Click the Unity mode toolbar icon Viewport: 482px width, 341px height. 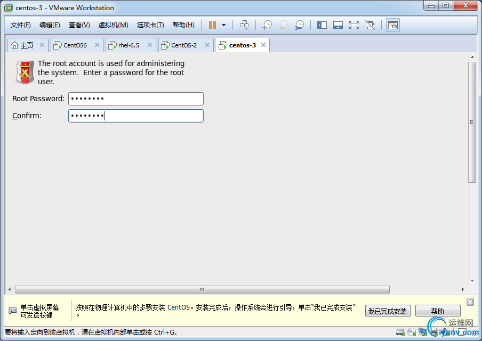tap(370, 25)
